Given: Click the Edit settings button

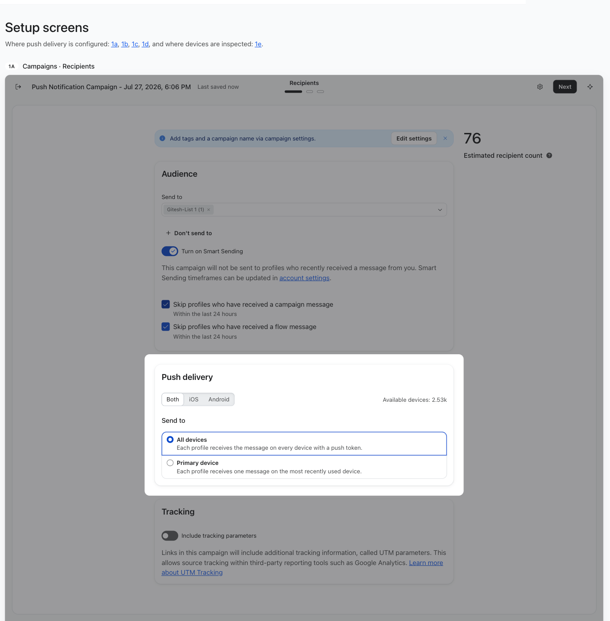Looking at the screenshot, I should pyautogui.click(x=414, y=138).
